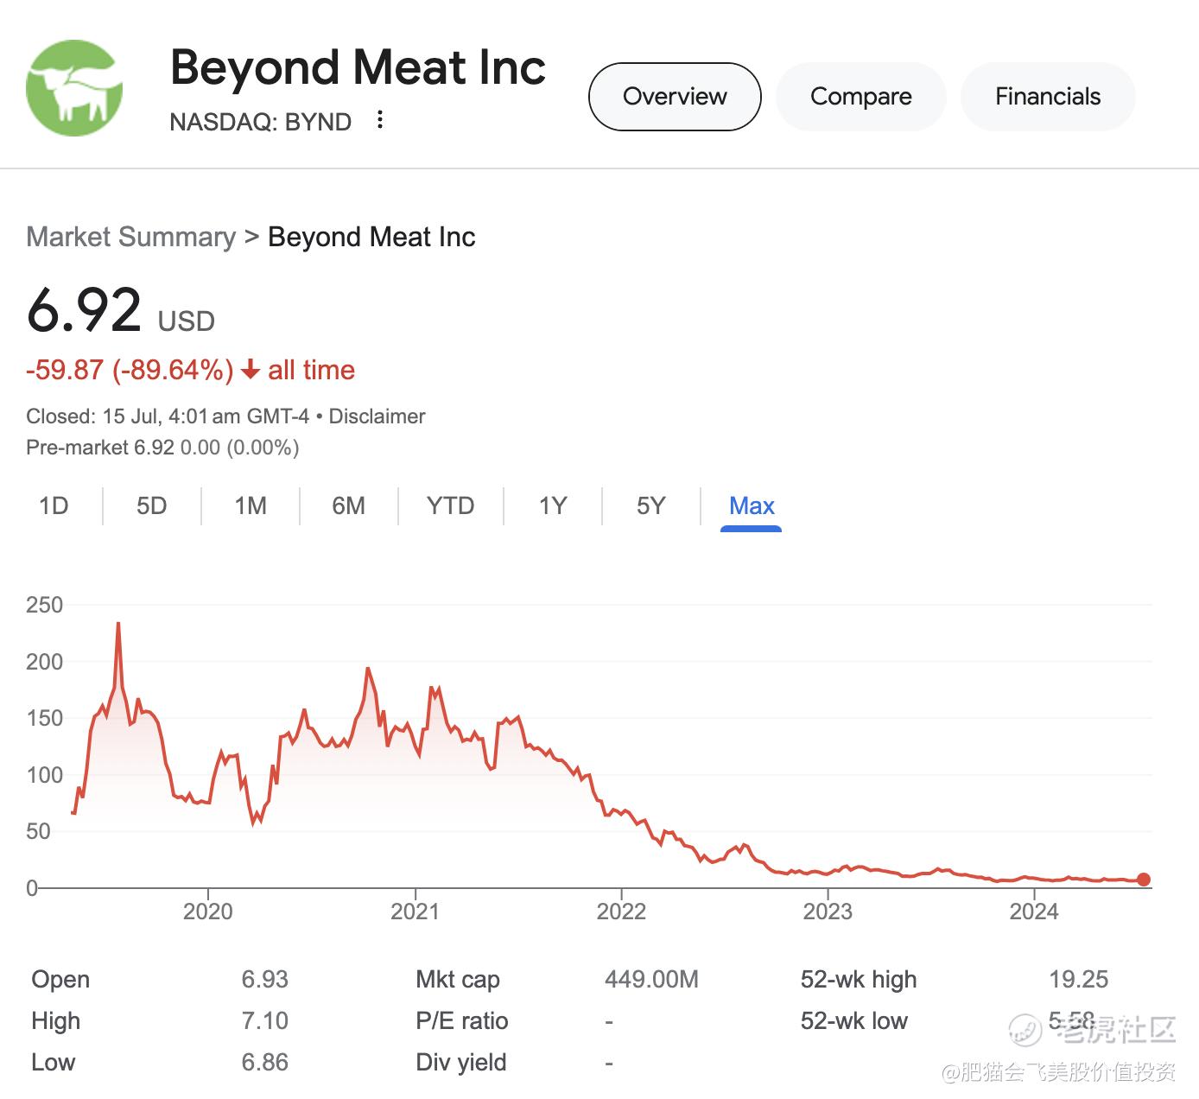This screenshot has width=1199, height=1099.
Task: Click the Beyond Meat logo icon
Action: click(x=74, y=88)
